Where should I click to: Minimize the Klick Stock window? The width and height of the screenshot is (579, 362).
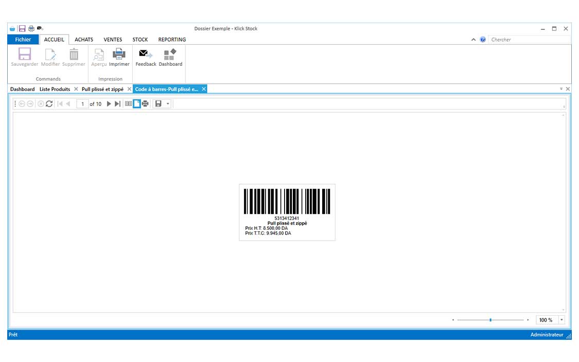coord(543,29)
